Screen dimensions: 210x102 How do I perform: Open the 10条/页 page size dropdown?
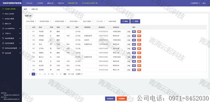tap(79, 74)
